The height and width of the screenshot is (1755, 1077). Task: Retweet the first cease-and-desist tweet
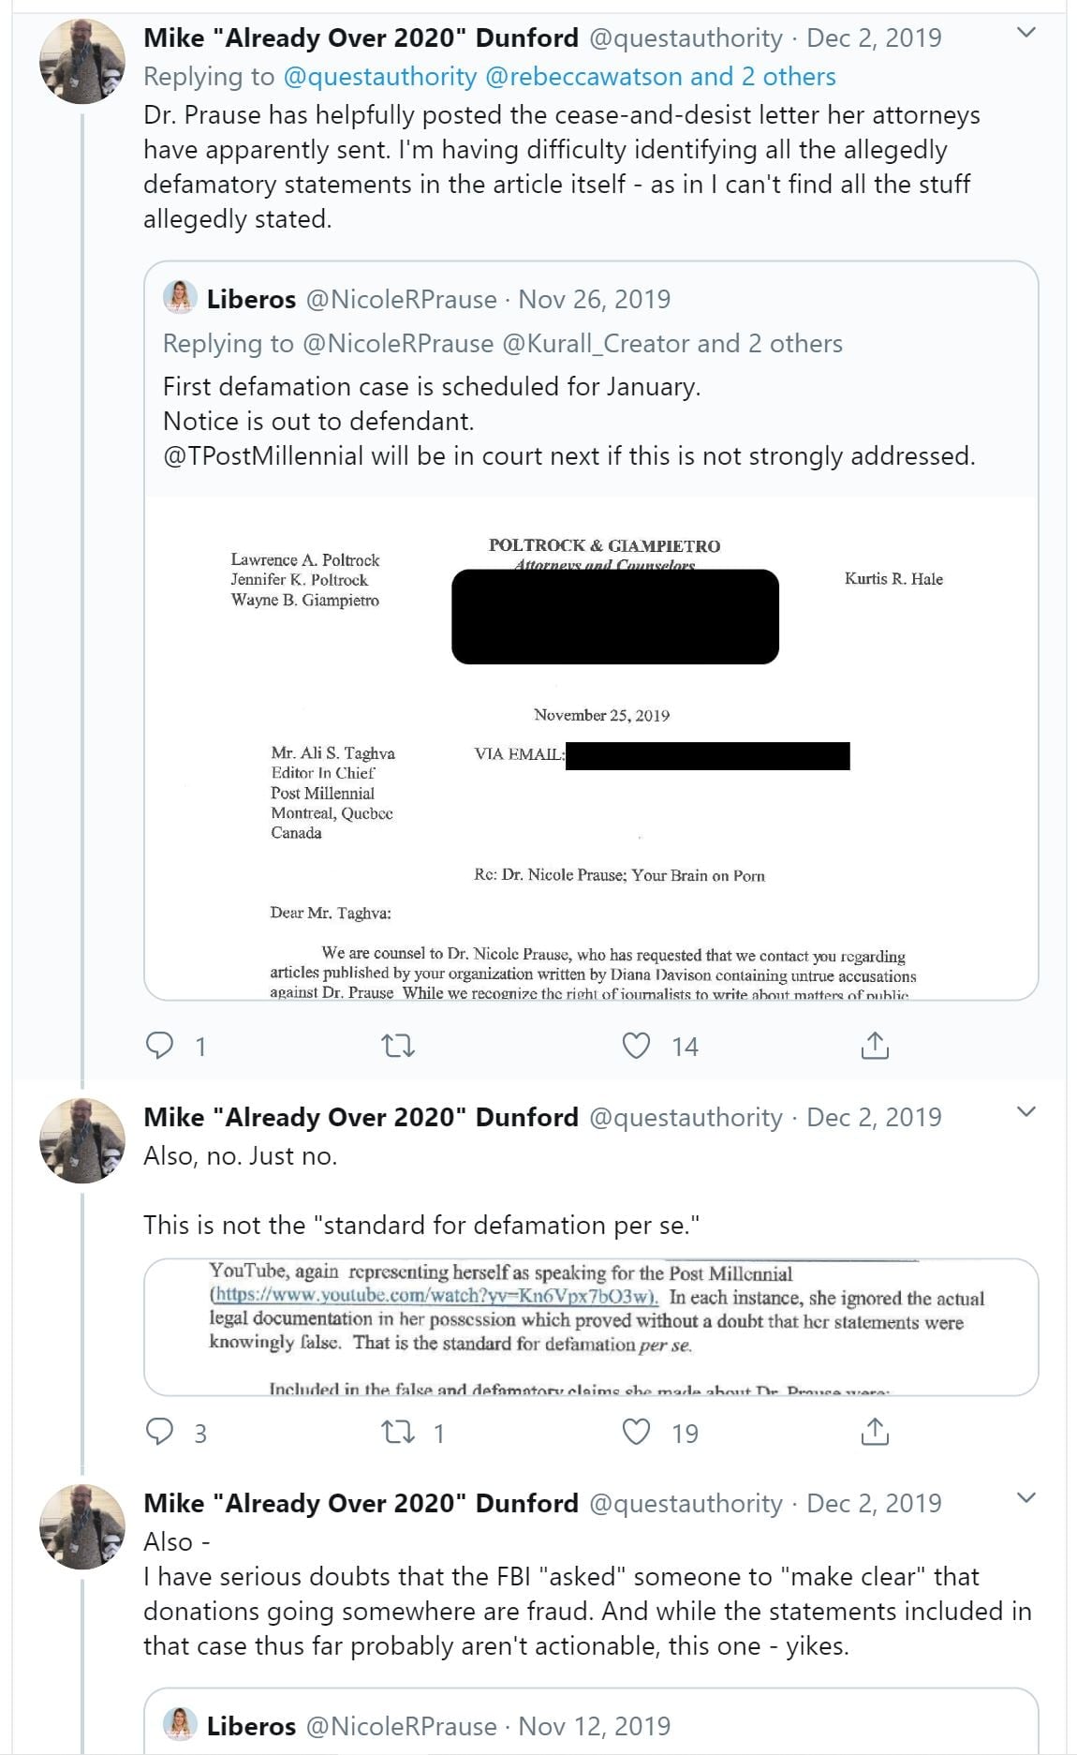(400, 1045)
